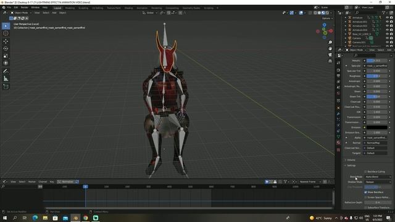Open the Scene properties tab
Screen dimensions: 395x222
click(x=338, y=87)
